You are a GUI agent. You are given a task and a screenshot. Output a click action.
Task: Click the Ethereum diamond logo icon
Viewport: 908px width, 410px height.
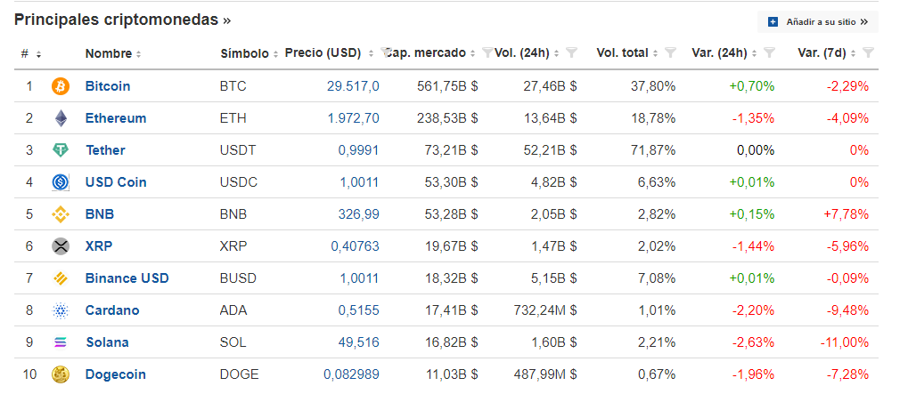point(61,118)
